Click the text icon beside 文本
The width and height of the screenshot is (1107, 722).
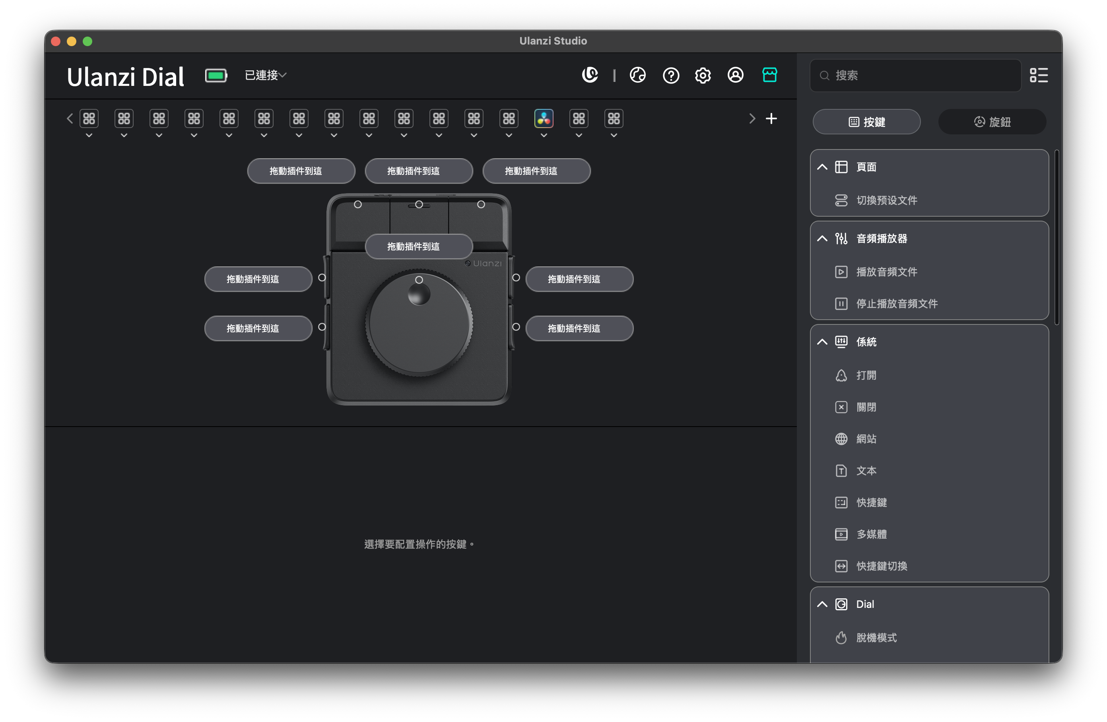[x=841, y=470]
